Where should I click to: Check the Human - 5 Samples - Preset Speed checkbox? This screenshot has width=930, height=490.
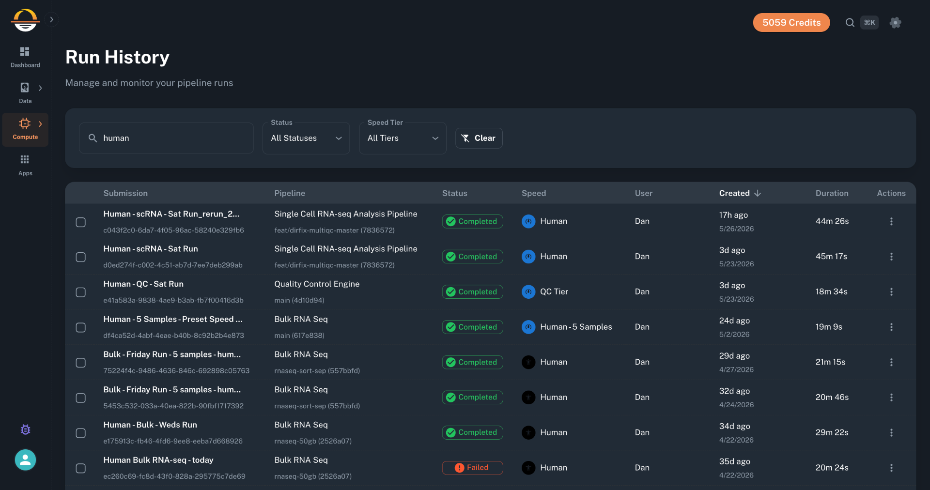(x=81, y=327)
